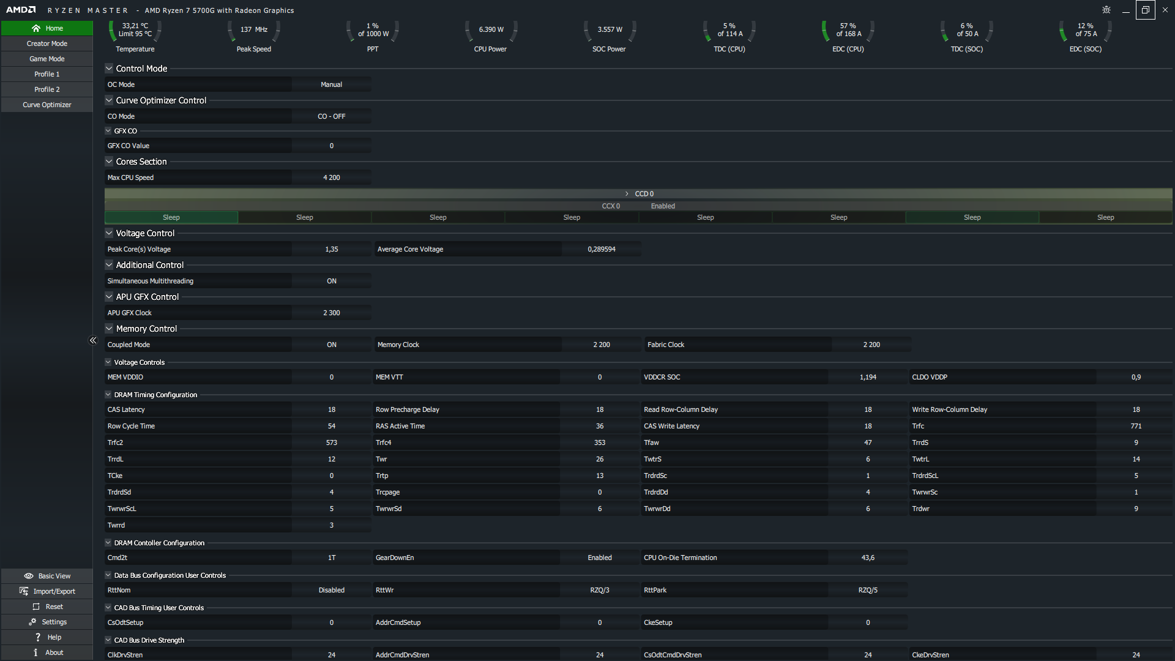Click the Basic View eye icon
Image resolution: width=1175 pixels, height=661 pixels.
pyautogui.click(x=28, y=576)
